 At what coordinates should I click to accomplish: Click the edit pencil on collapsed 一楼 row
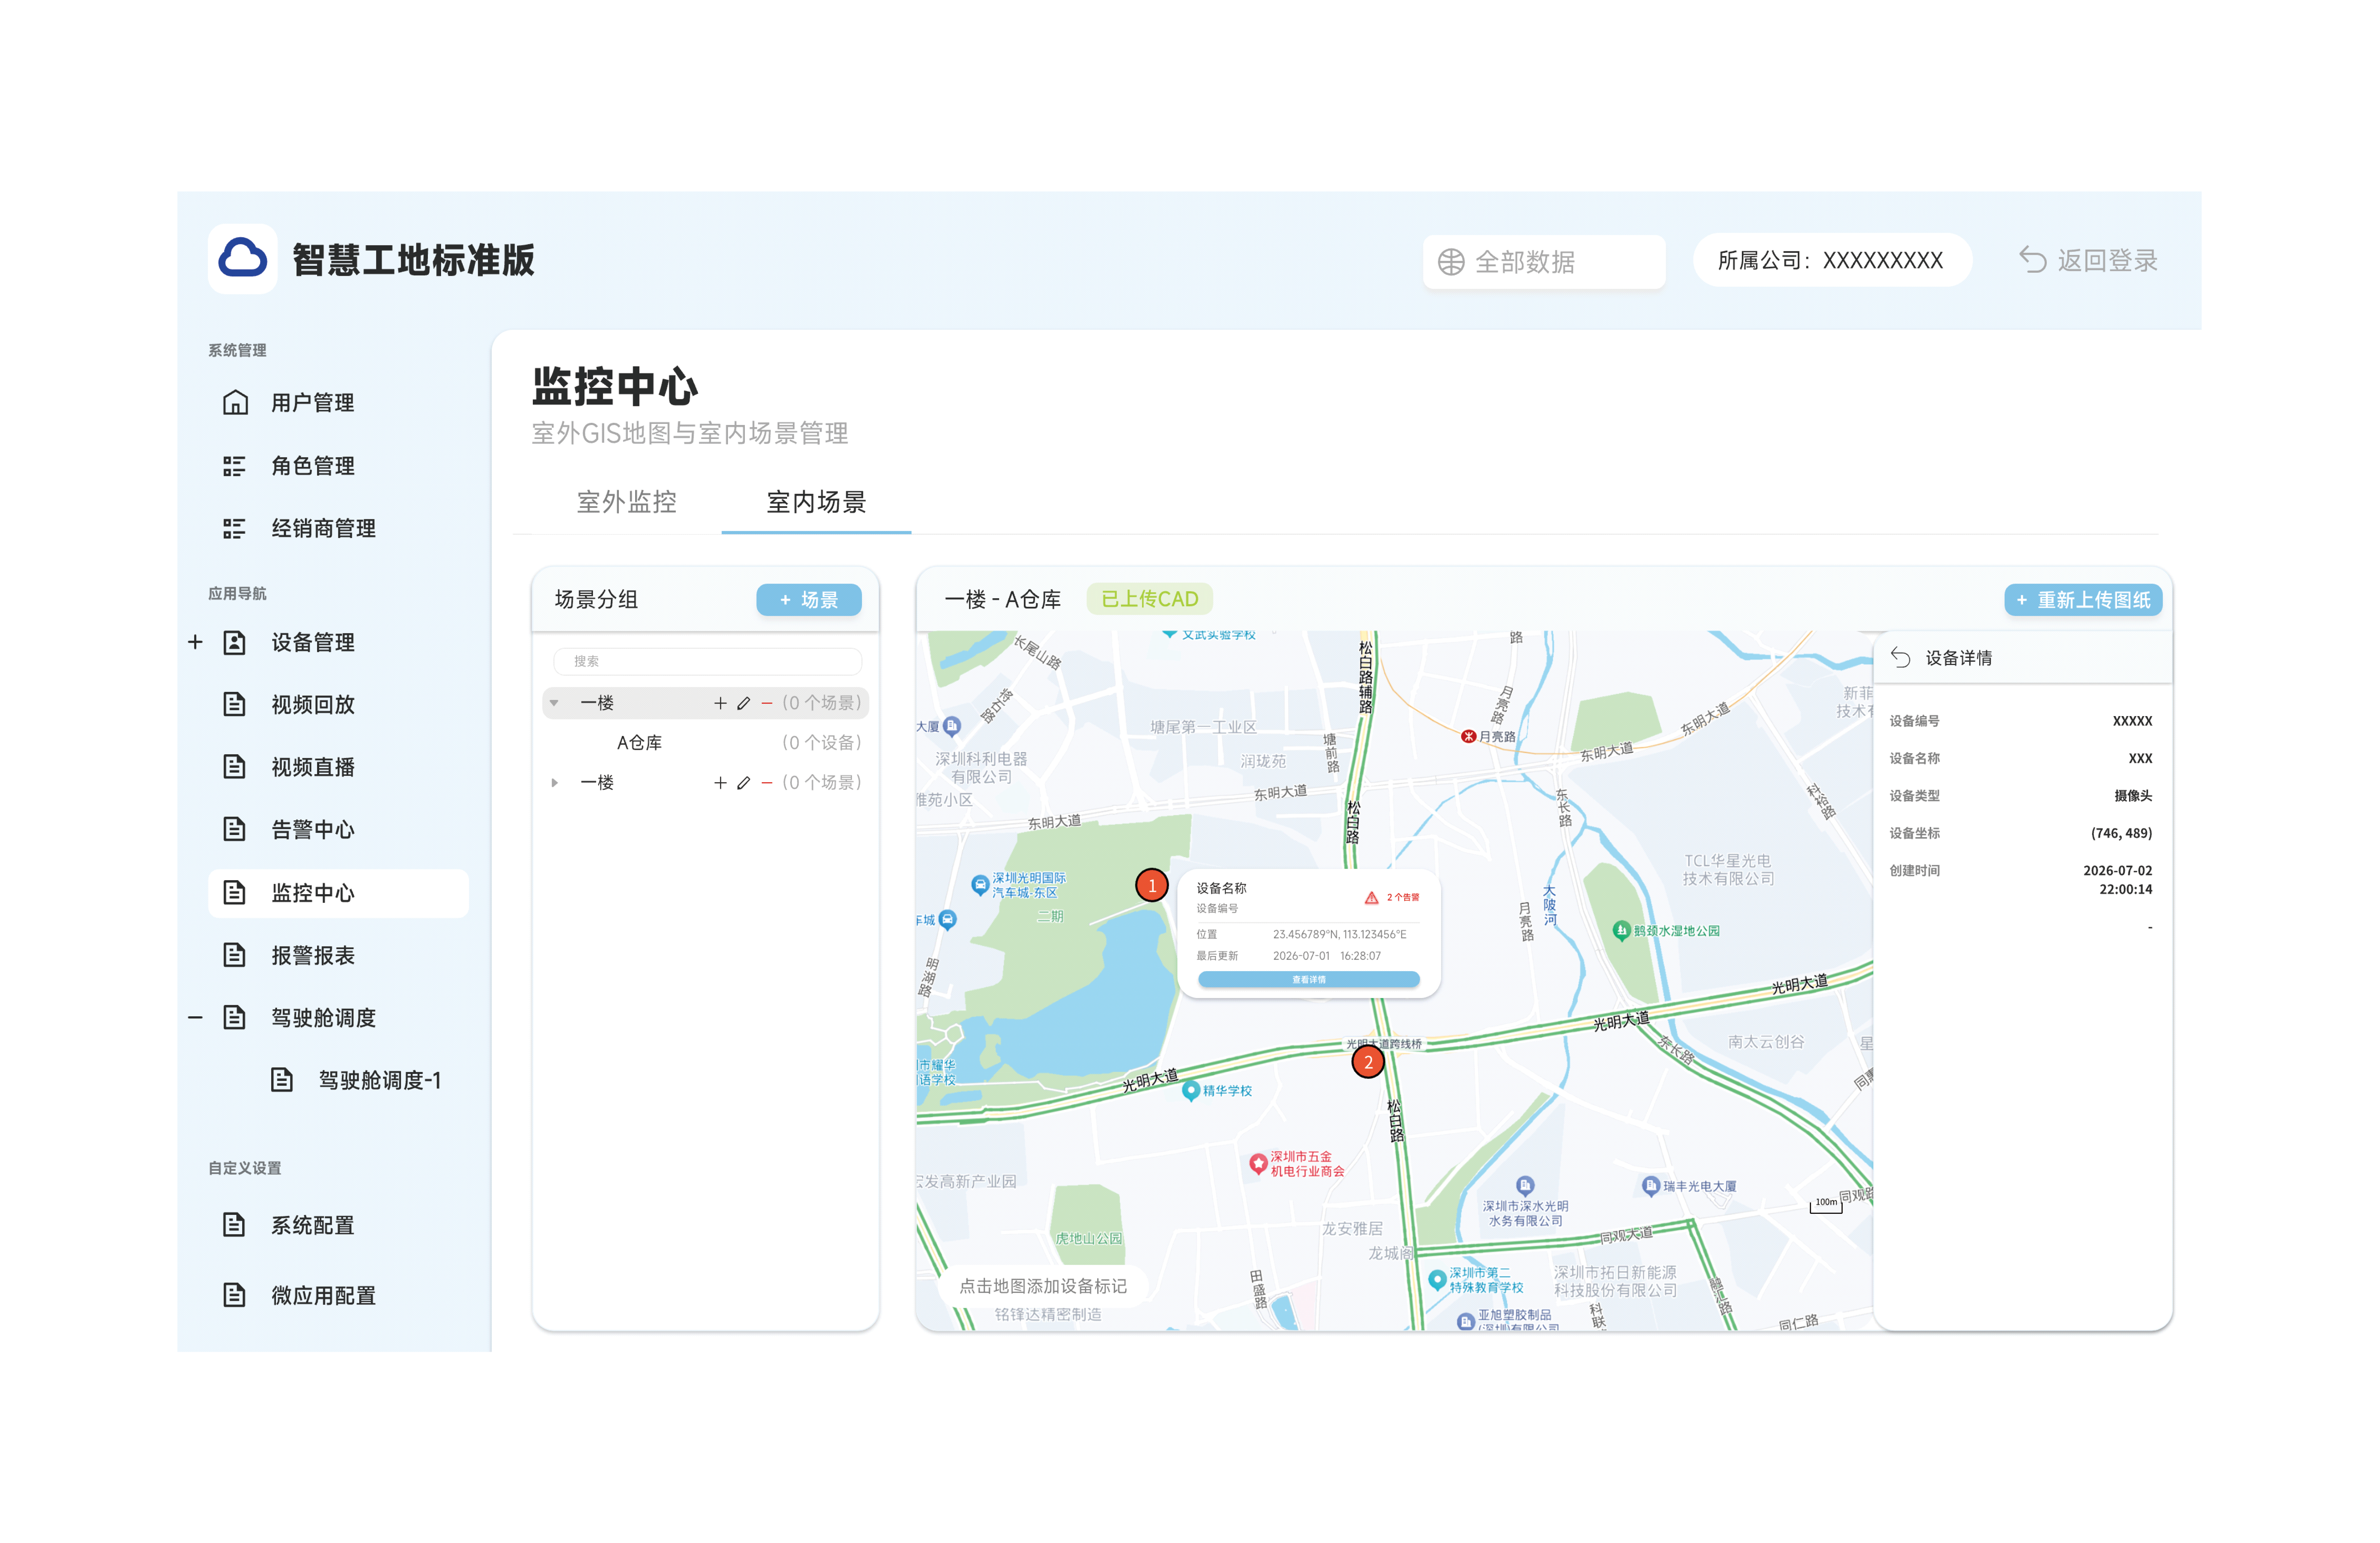(x=743, y=783)
